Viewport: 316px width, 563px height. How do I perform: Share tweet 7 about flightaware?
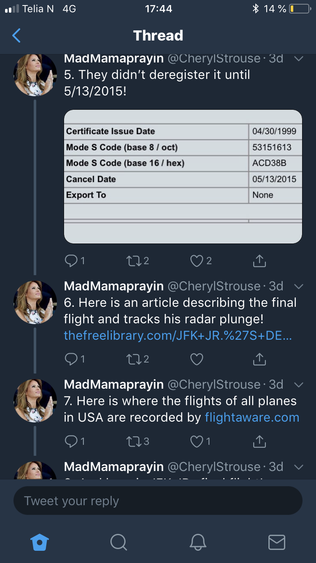pos(259,441)
